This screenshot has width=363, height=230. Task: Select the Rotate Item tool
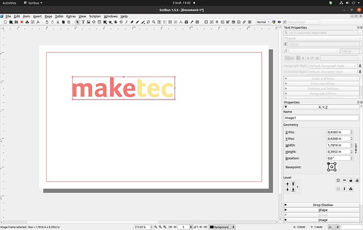point(148,22)
